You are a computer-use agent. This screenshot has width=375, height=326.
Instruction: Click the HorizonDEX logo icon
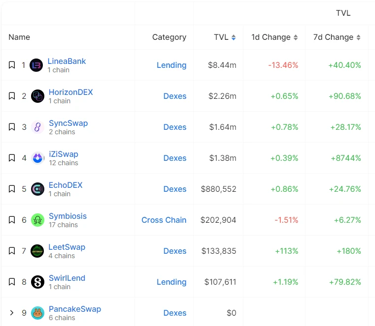point(37,96)
